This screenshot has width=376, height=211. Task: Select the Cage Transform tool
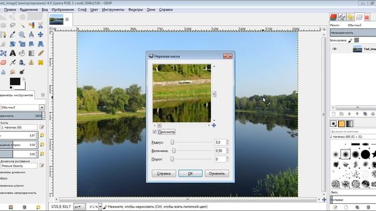[3, 53]
